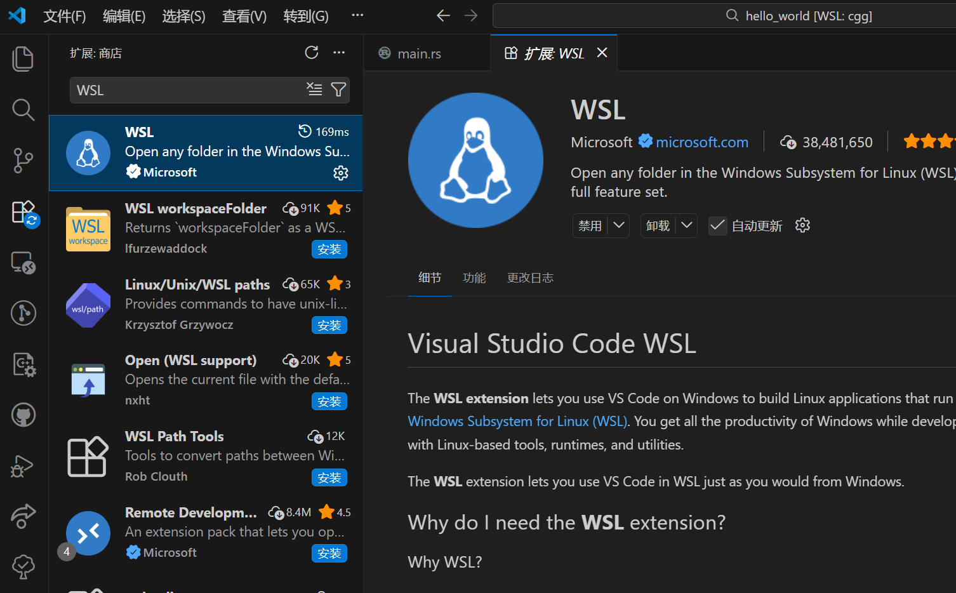The height and width of the screenshot is (593, 956).
Task: Open the Search view in activity bar
Action: point(23,110)
